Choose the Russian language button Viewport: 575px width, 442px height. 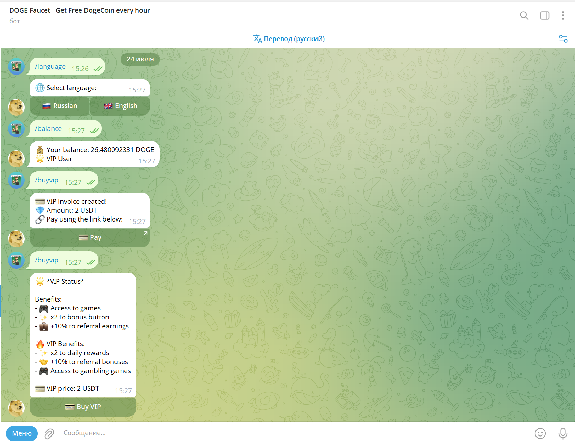point(59,106)
